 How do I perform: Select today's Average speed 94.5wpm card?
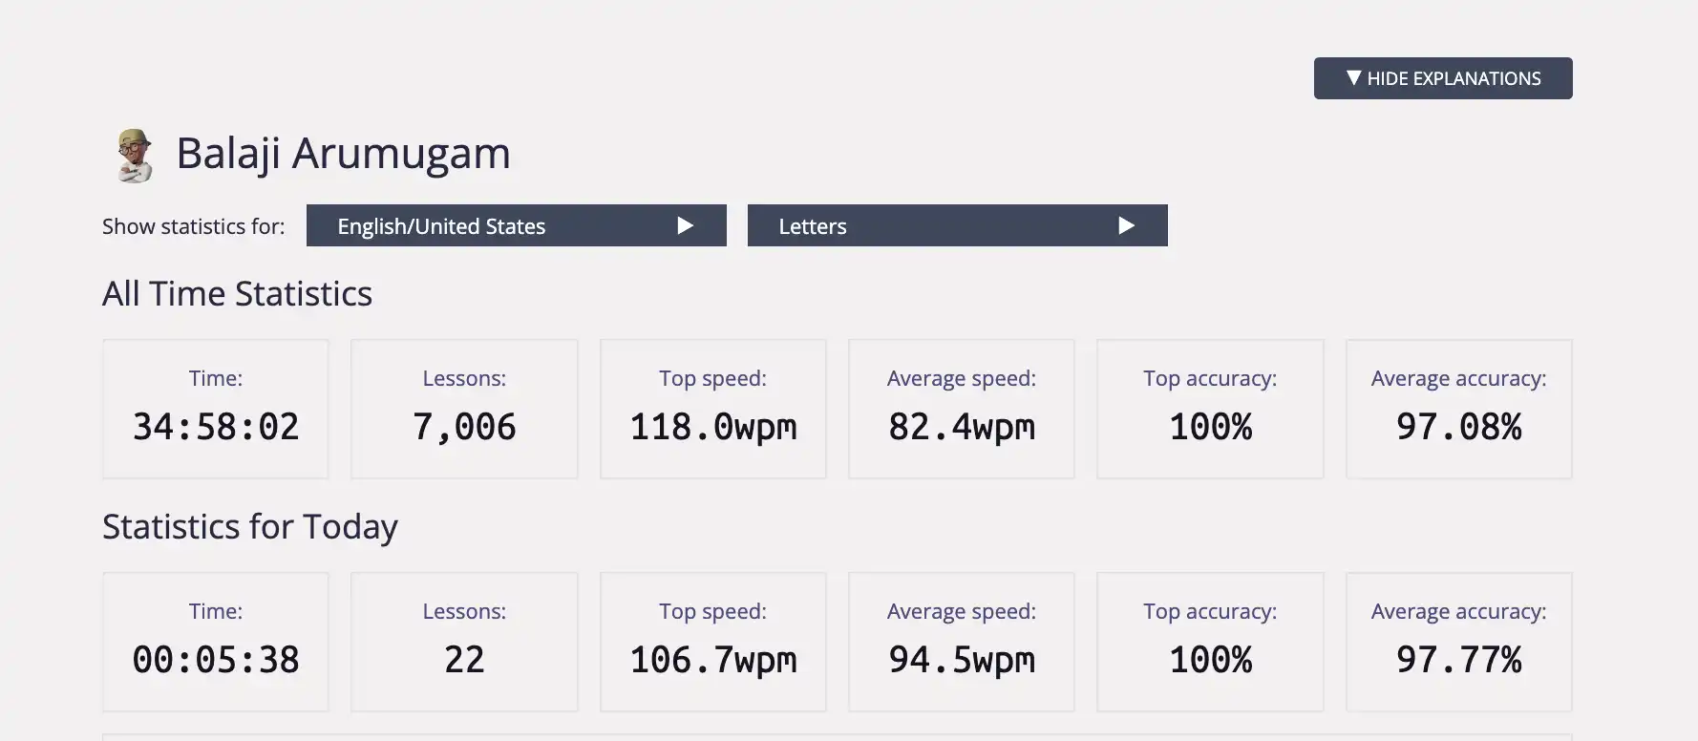(x=962, y=642)
